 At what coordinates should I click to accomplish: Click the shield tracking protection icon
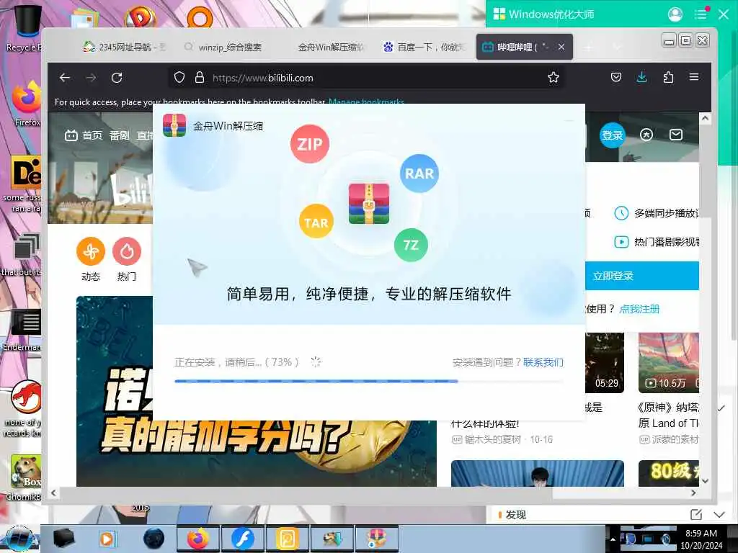[x=179, y=78]
